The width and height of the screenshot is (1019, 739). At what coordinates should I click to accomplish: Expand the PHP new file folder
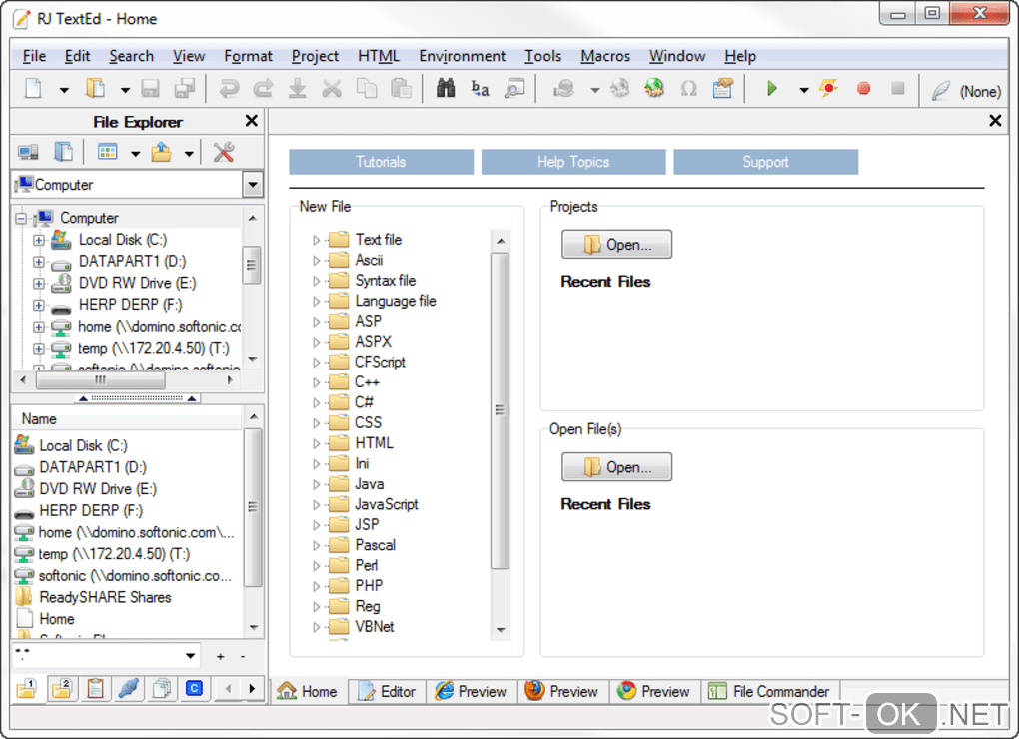[316, 586]
